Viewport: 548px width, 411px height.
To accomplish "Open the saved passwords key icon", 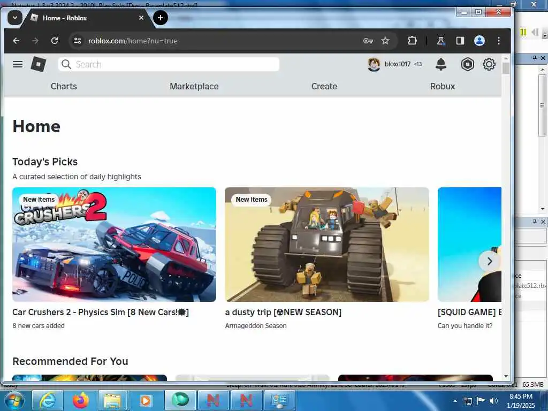I will click(x=368, y=41).
